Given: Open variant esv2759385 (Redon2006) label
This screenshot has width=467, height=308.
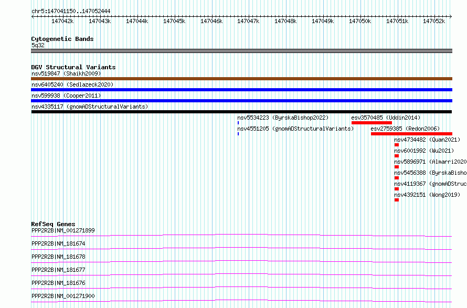Looking at the screenshot, I should click(x=405, y=129).
